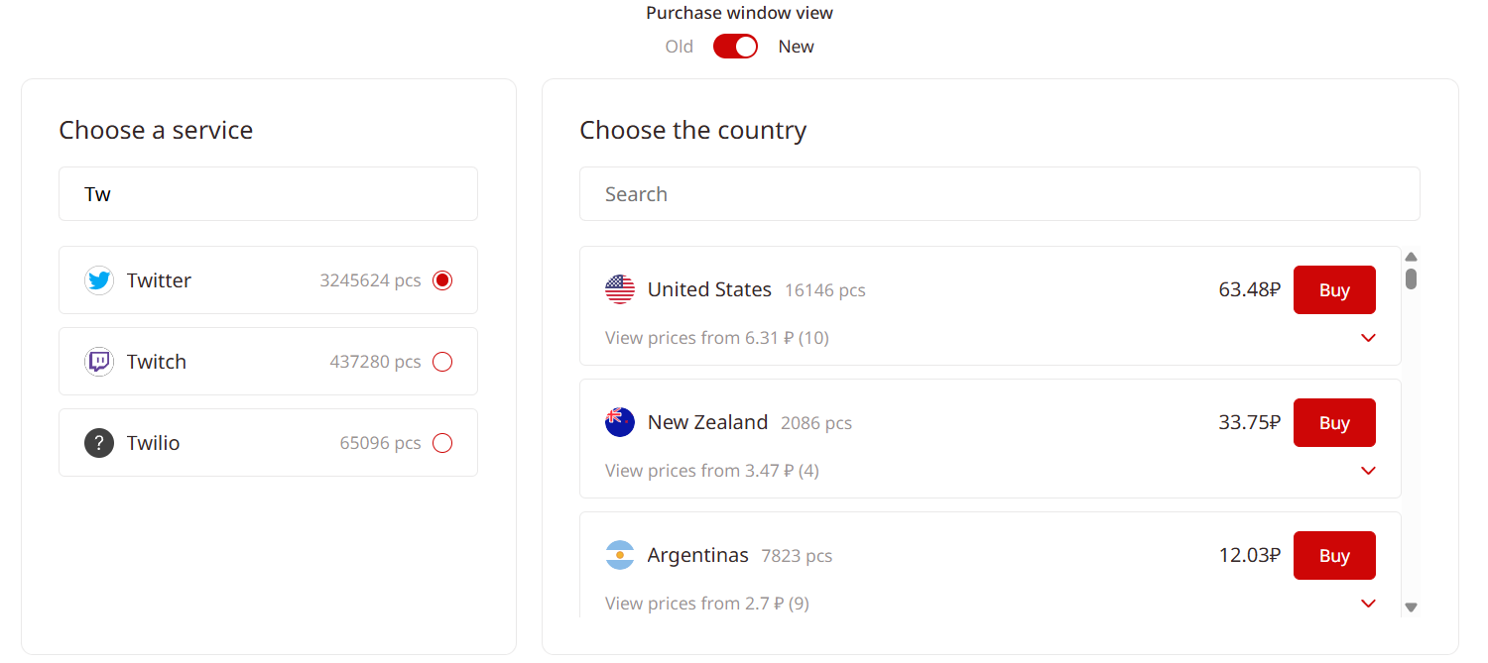The width and height of the screenshot is (1488, 663).
Task: Click the Twilio question mark icon
Action: point(99,443)
